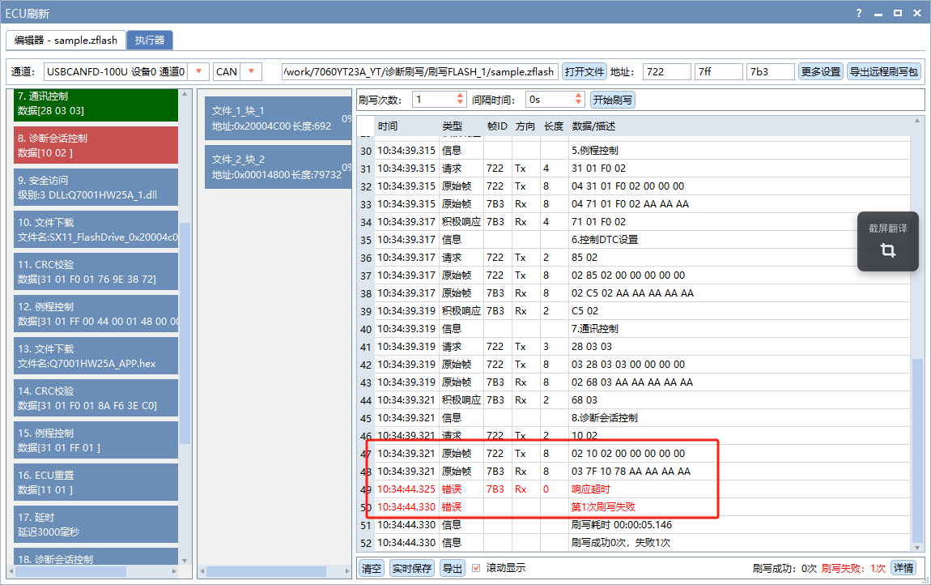Open the channel device dropdown
This screenshot has width=931, height=585.
tap(199, 71)
